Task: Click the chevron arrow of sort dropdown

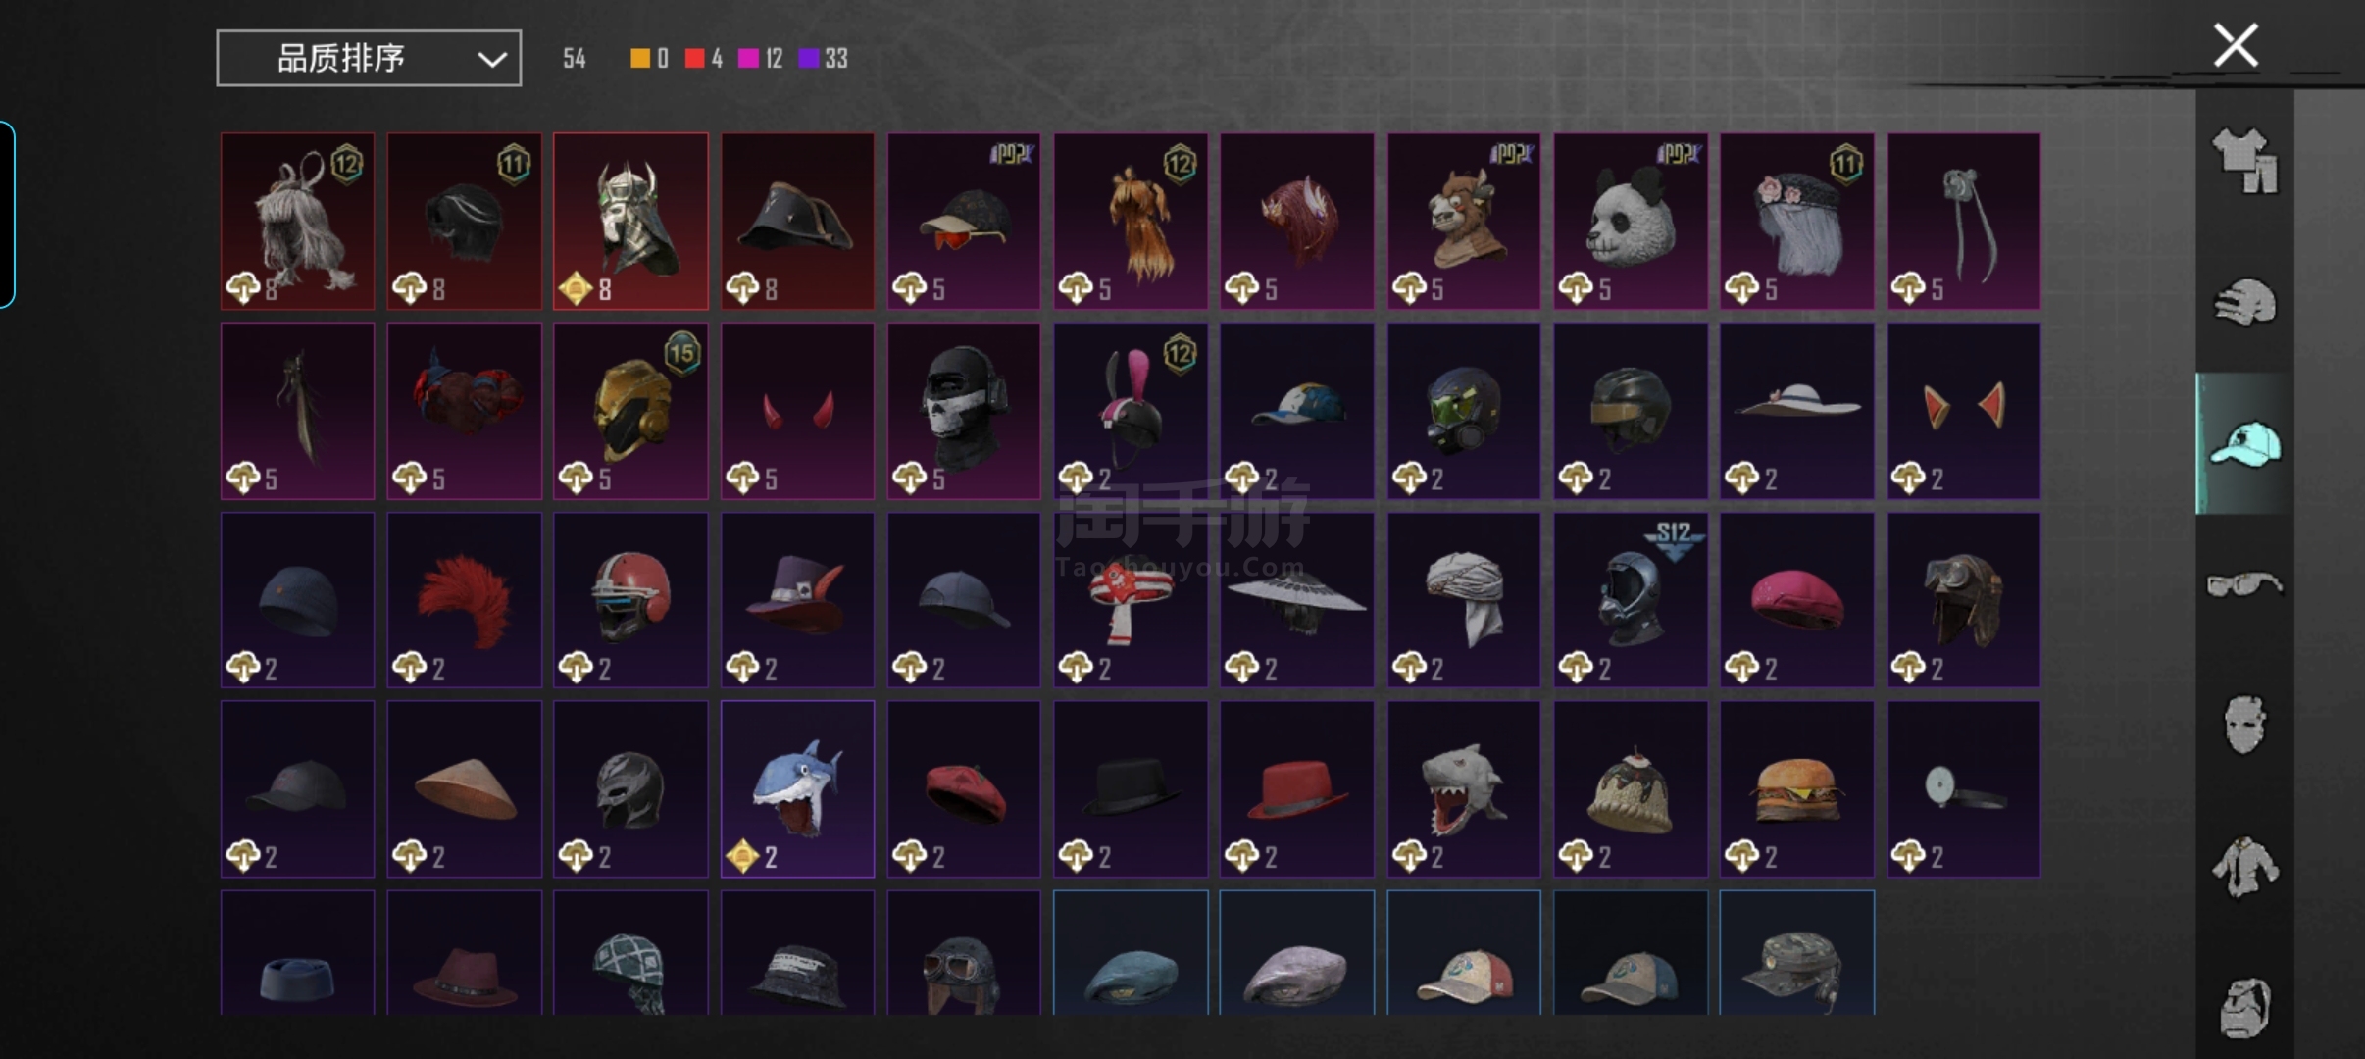Action: [492, 60]
